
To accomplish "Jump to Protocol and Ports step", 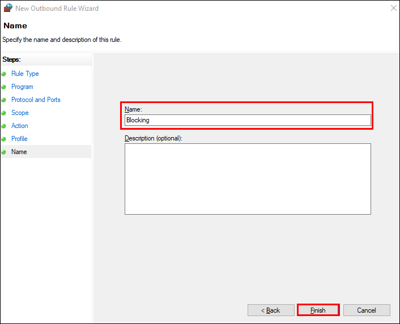I will pyautogui.click(x=36, y=100).
